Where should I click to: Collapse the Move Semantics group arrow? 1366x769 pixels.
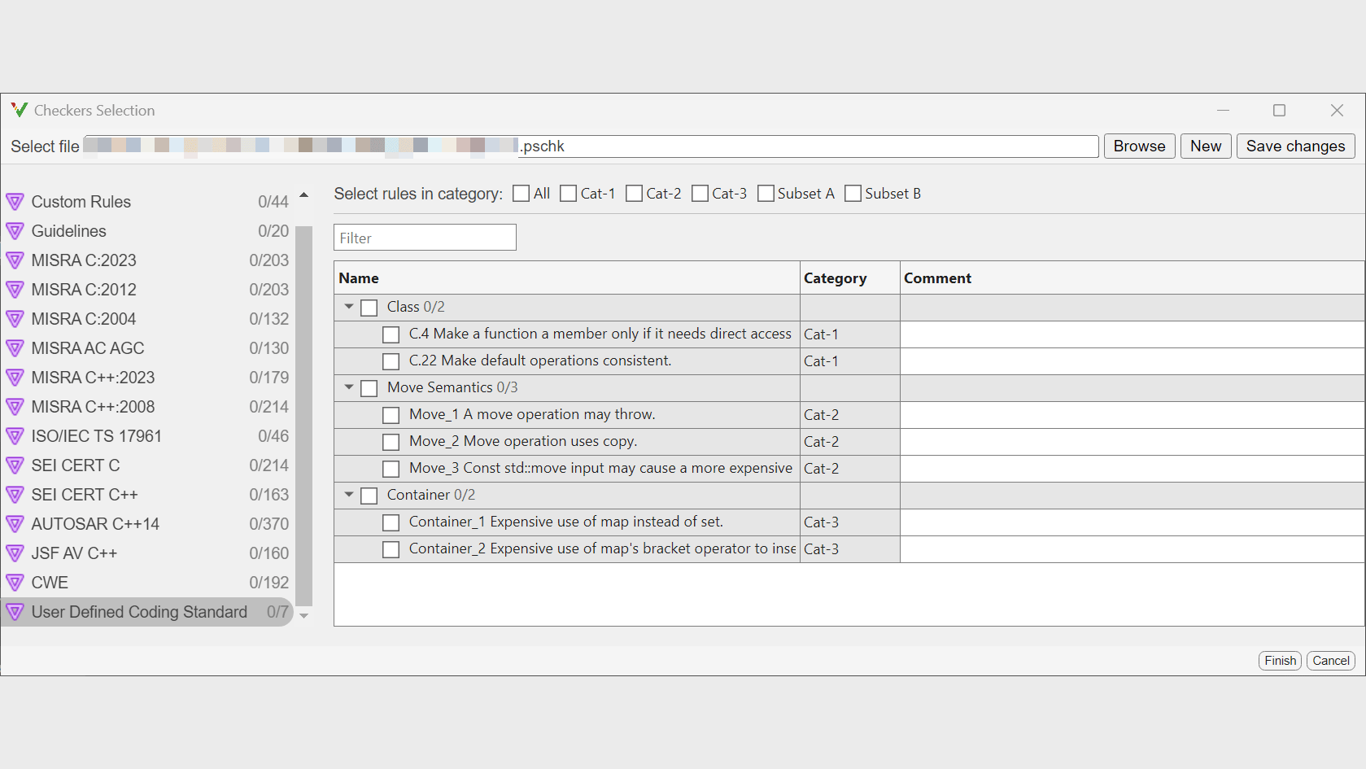tap(349, 387)
